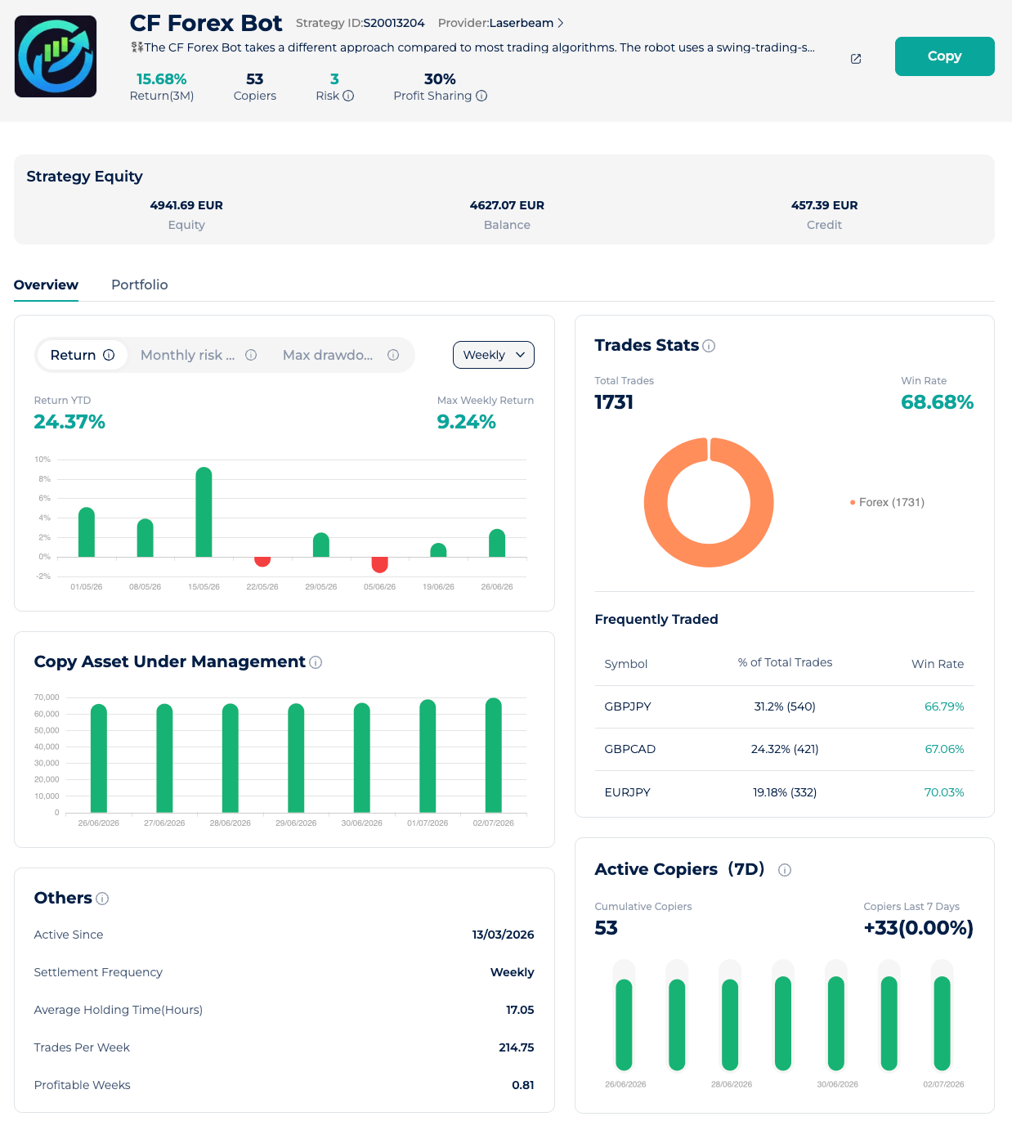Switch to the Portfolio tab
This screenshot has width=1012, height=1130.
[140, 285]
